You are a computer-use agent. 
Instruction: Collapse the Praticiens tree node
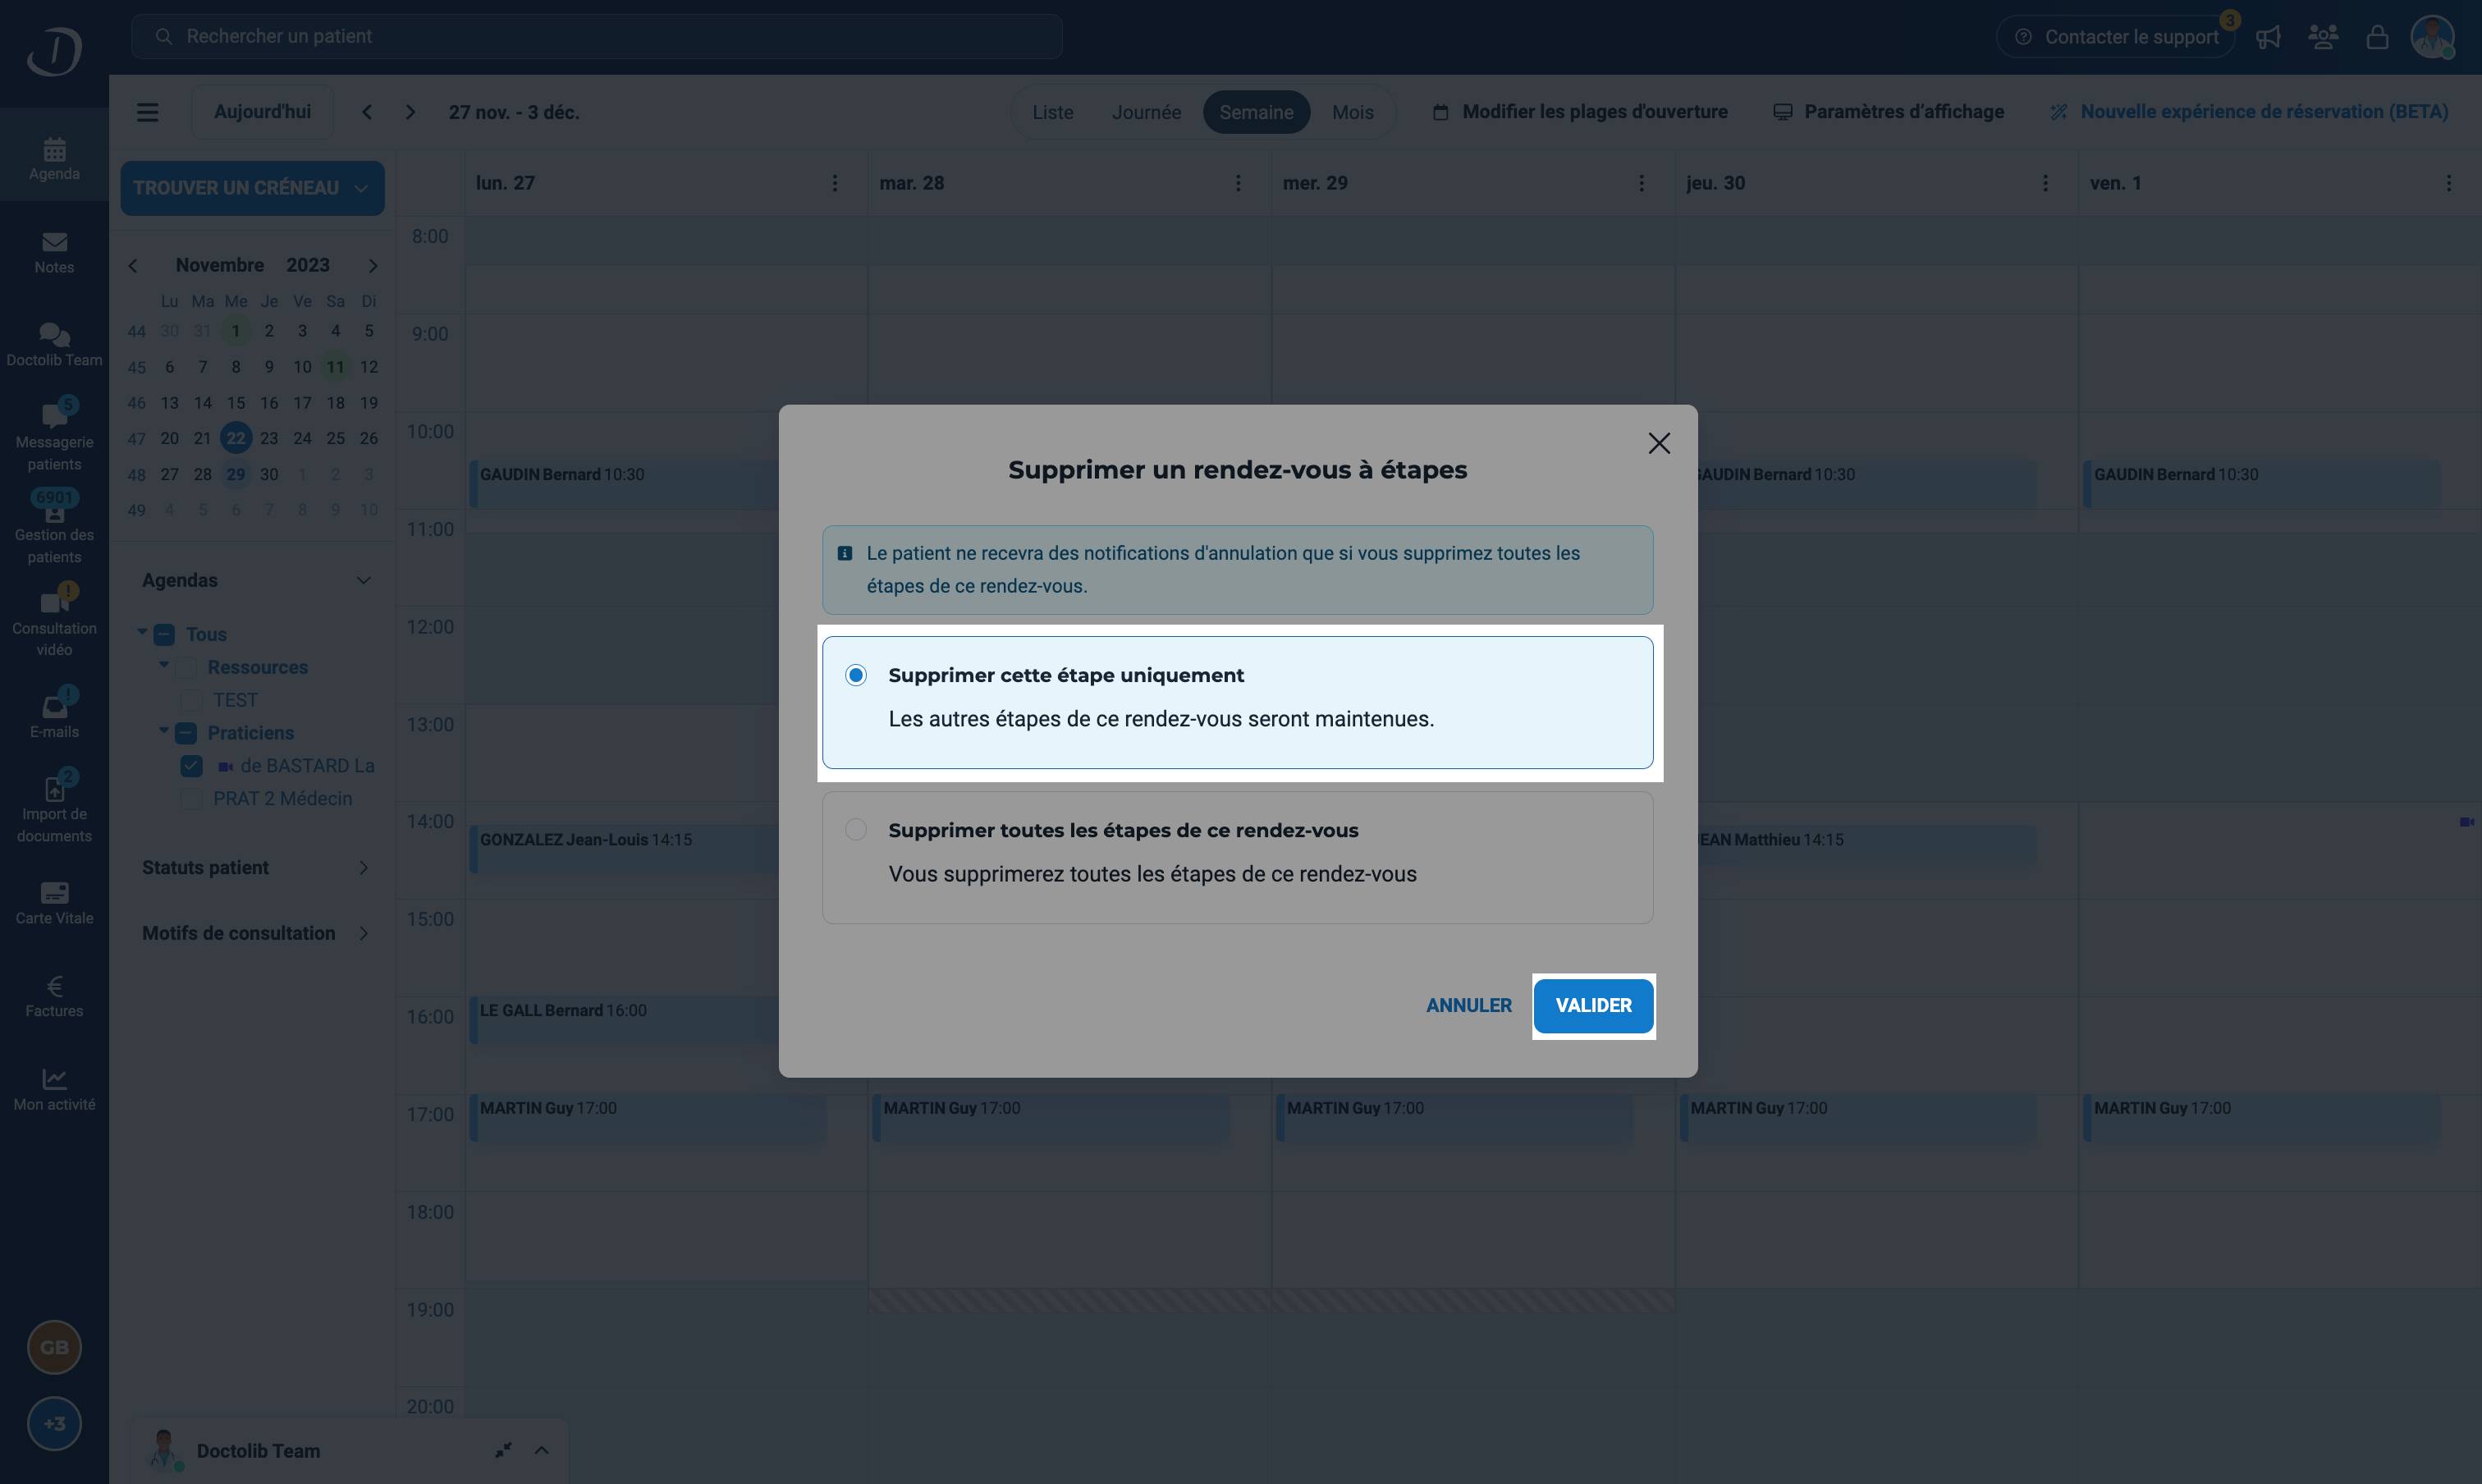pyautogui.click(x=164, y=731)
